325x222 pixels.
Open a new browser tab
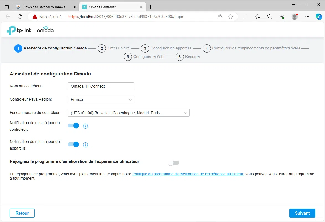click(x=151, y=7)
